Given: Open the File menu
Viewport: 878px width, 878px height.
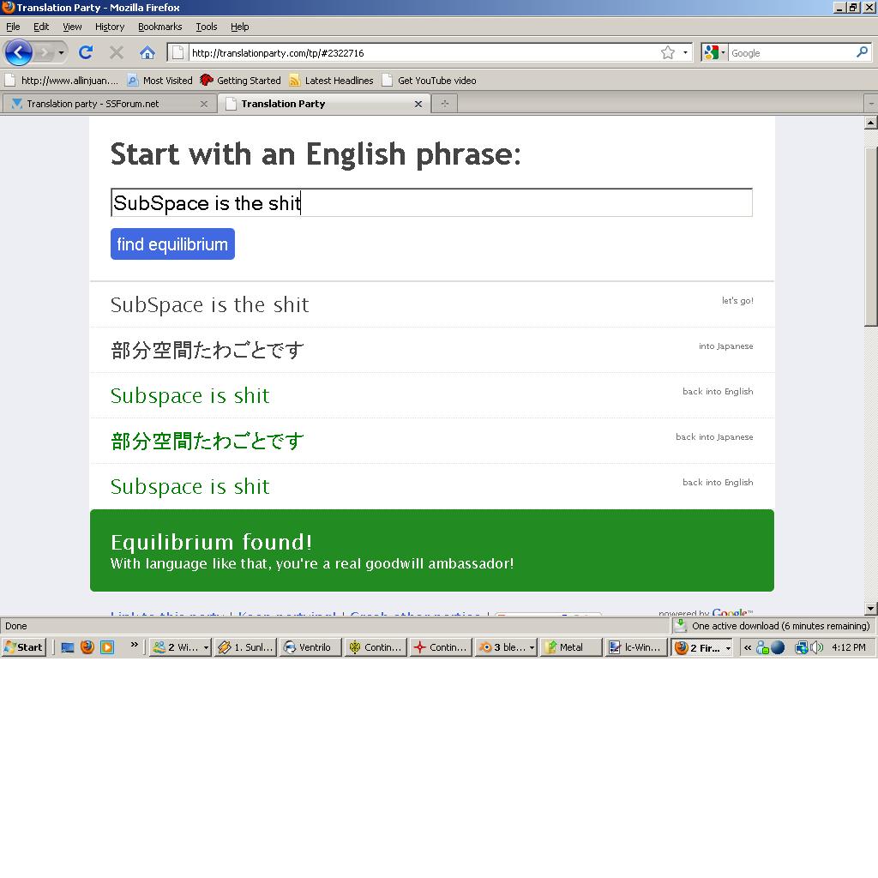Looking at the screenshot, I should click(x=13, y=27).
